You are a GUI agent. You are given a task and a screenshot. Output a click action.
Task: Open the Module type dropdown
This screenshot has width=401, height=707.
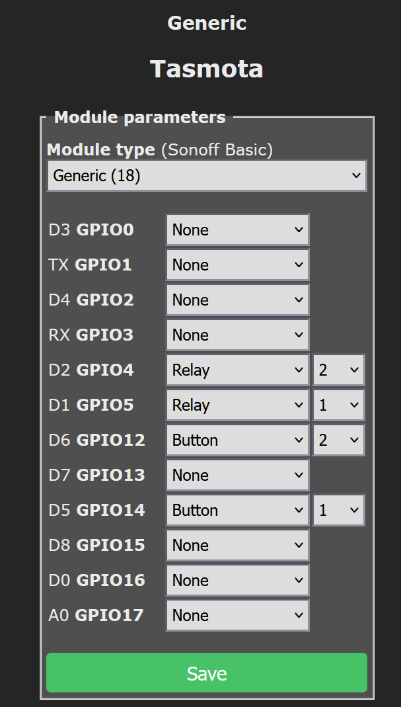(207, 175)
